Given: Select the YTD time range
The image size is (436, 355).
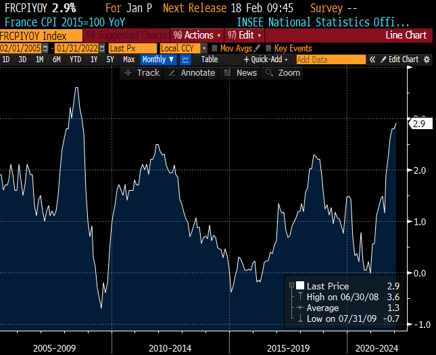Looking at the screenshot, I should pyautogui.click(x=75, y=60).
